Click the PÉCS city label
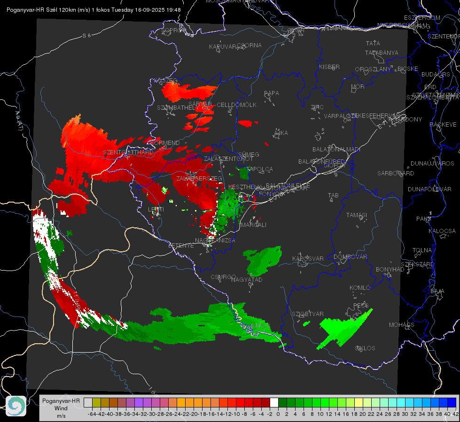The height and width of the screenshot is (422, 460). pyautogui.click(x=360, y=305)
